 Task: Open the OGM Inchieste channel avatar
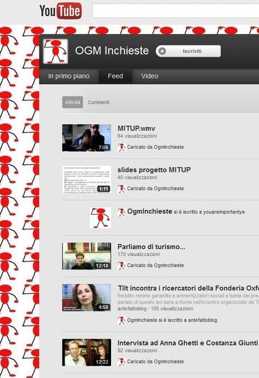56,52
